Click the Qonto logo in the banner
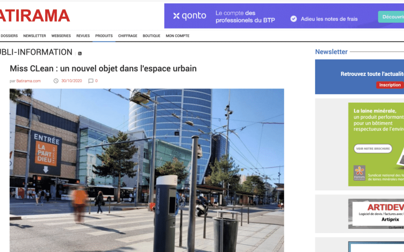Screen dimensions: 404x252 190,16
